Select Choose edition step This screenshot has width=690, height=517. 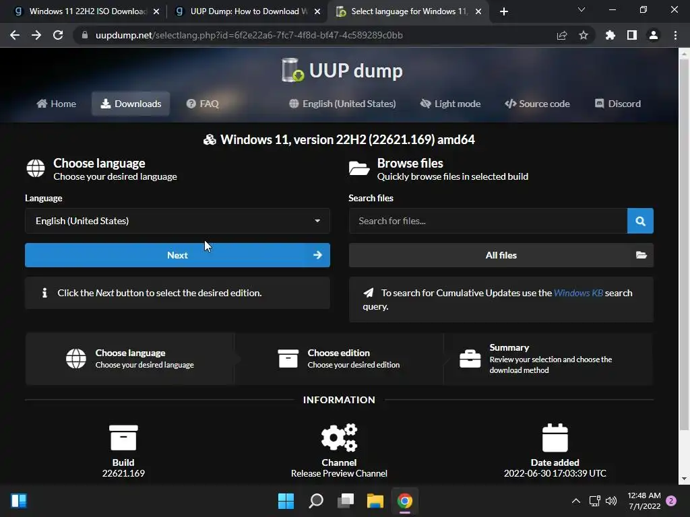(x=339, y=359)
